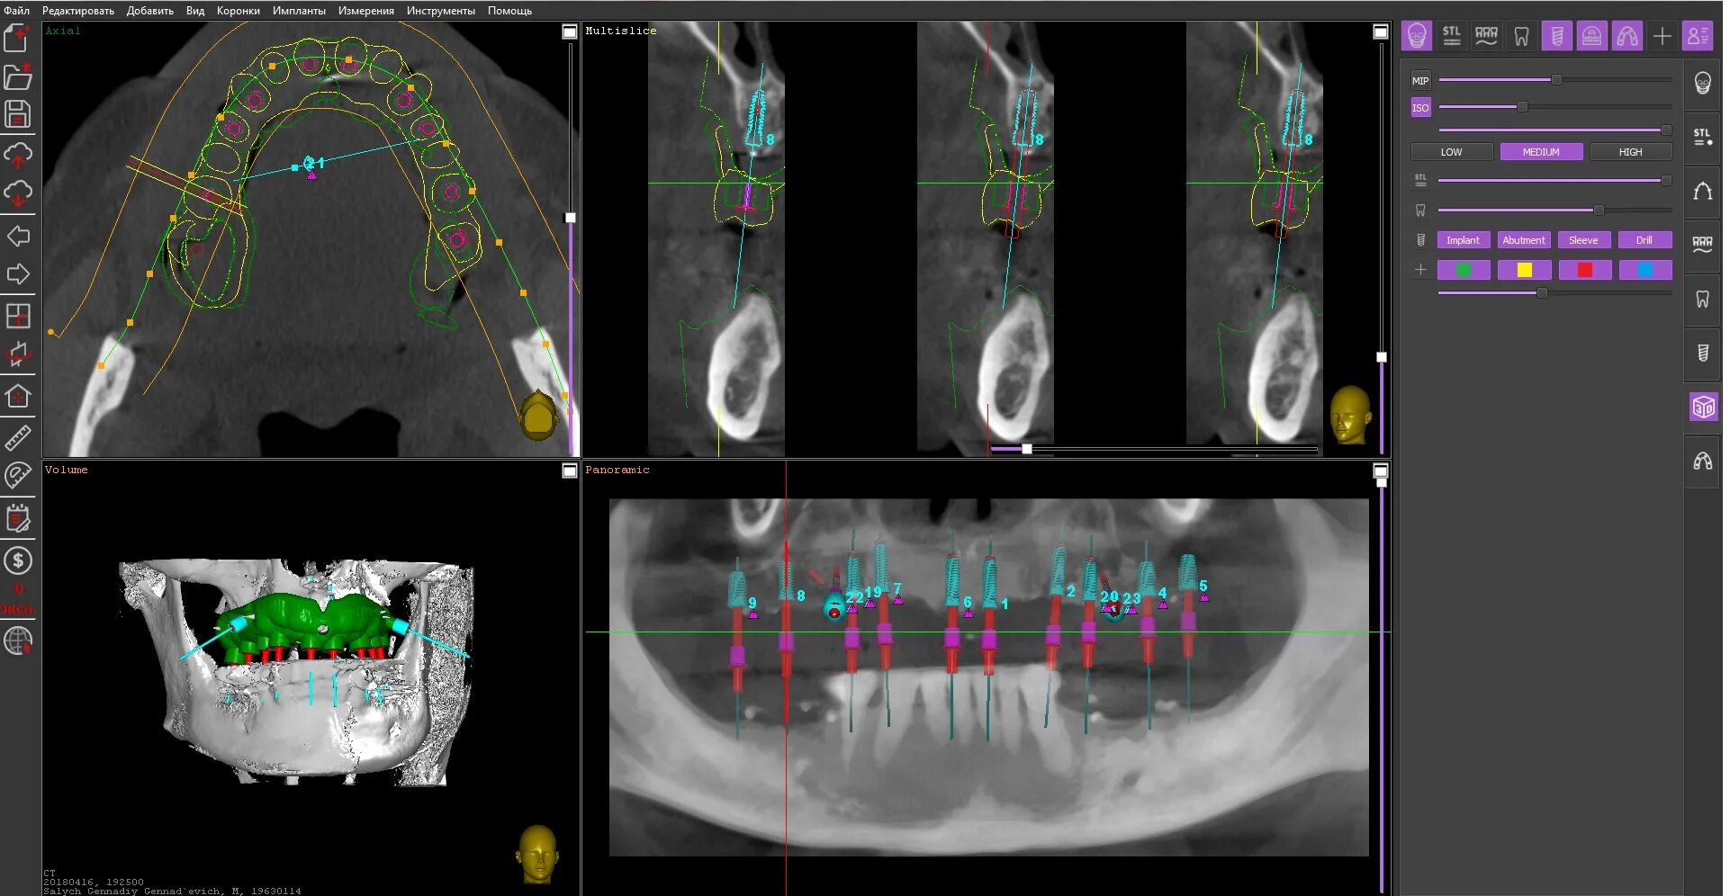This screenshot has width=1730, height=896.
Task: Toggle Drill display button
Action: (x=1644, y=240)
